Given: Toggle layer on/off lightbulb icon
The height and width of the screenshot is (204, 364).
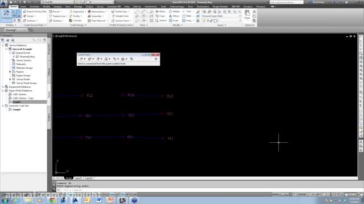Looking at the screenshot, I should point(204,20).
